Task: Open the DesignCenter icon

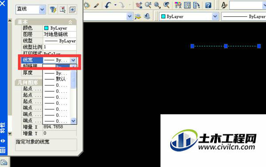Action: click(187, 5)
